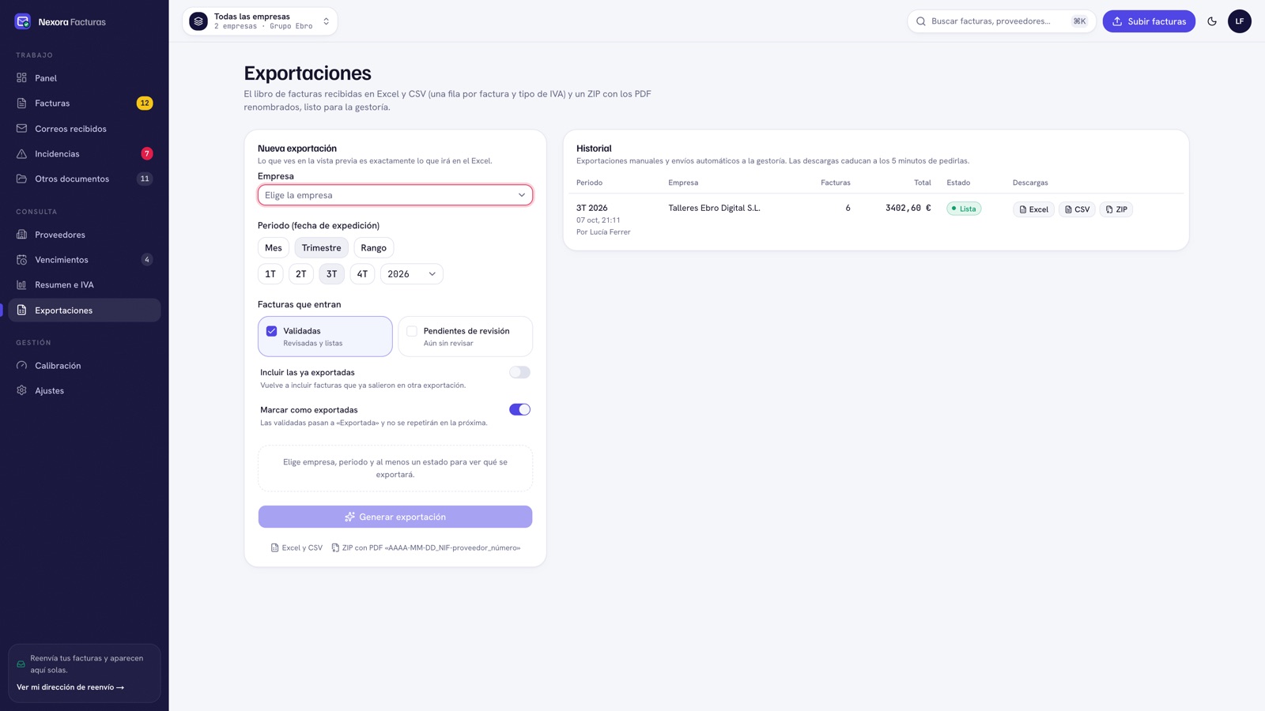Click the Talleres Ebro Digital S.L. cell
The image size is (1265, 711).
(x=714, y=208)
